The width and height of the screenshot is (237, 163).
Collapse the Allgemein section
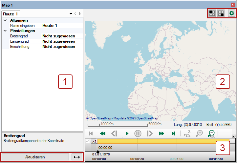[x=5, y=20]
